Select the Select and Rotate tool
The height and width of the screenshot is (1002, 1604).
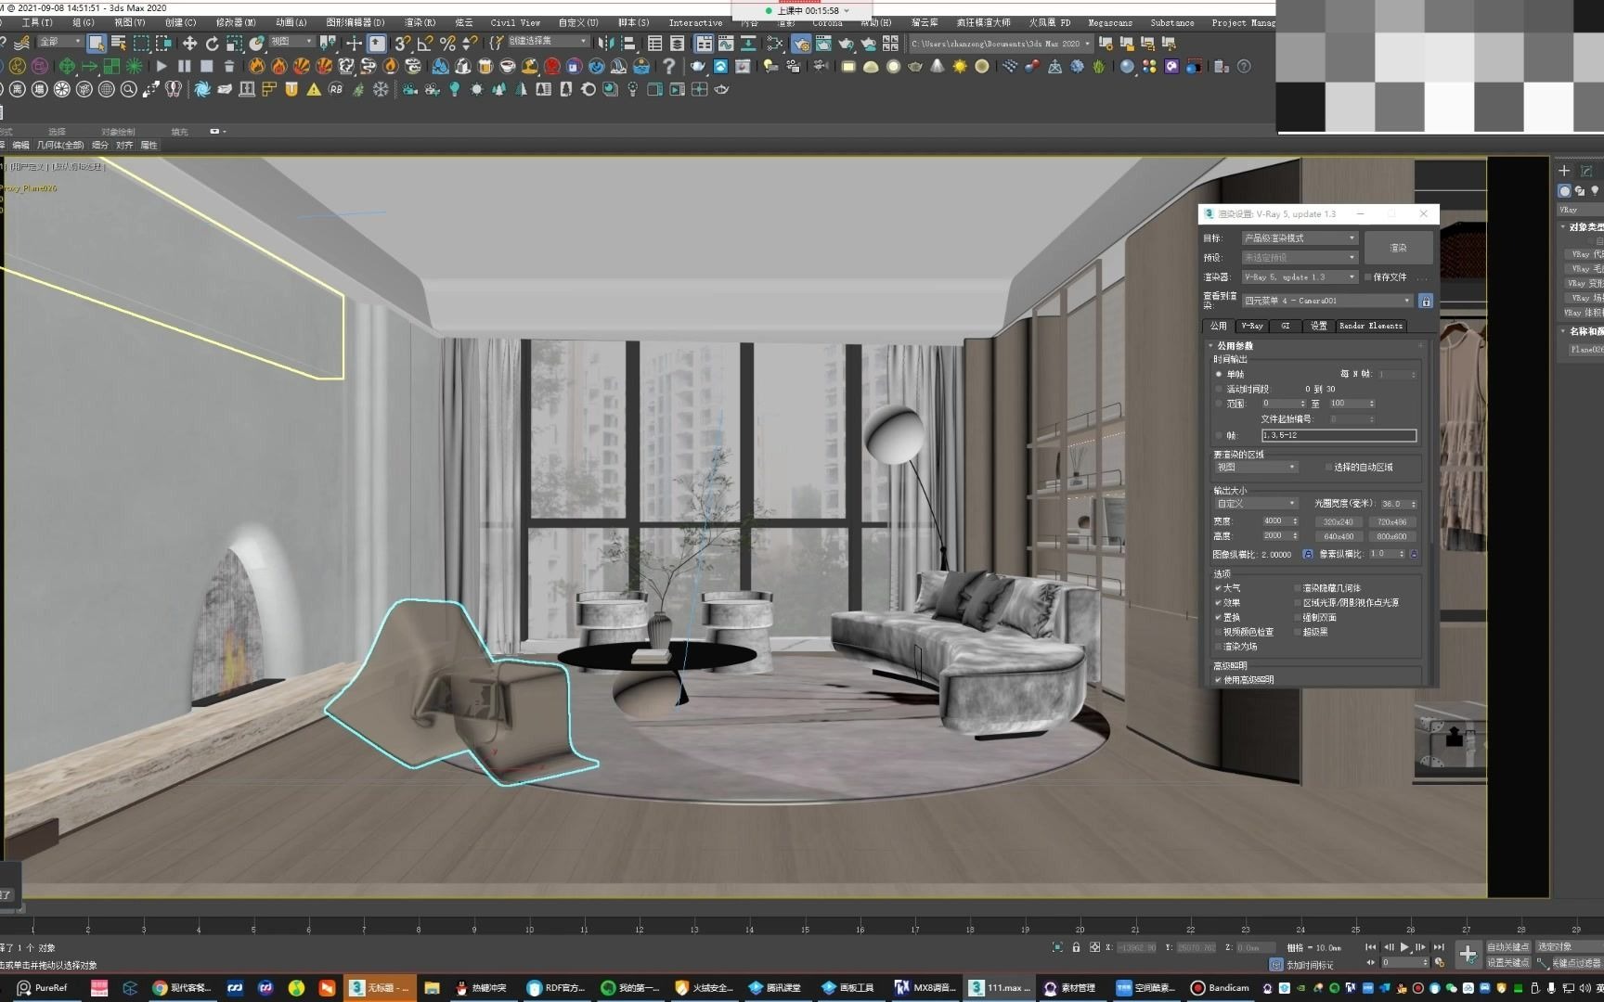click(212, 44)
